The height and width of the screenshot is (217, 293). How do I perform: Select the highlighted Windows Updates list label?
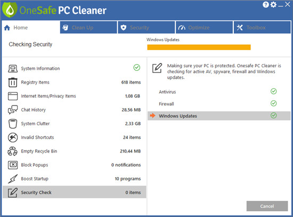178,116
